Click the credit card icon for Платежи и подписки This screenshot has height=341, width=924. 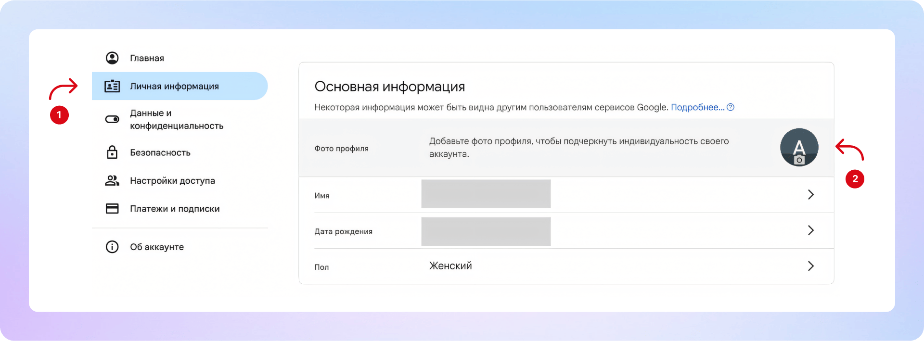pyautogui.click(x=112, y=209)
